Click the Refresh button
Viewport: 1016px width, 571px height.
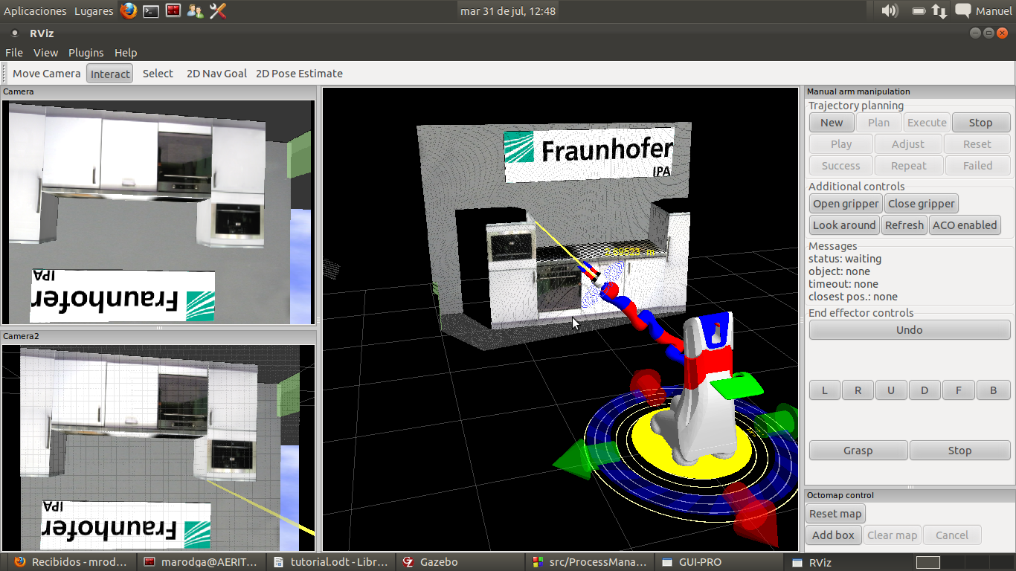[904, 225]
